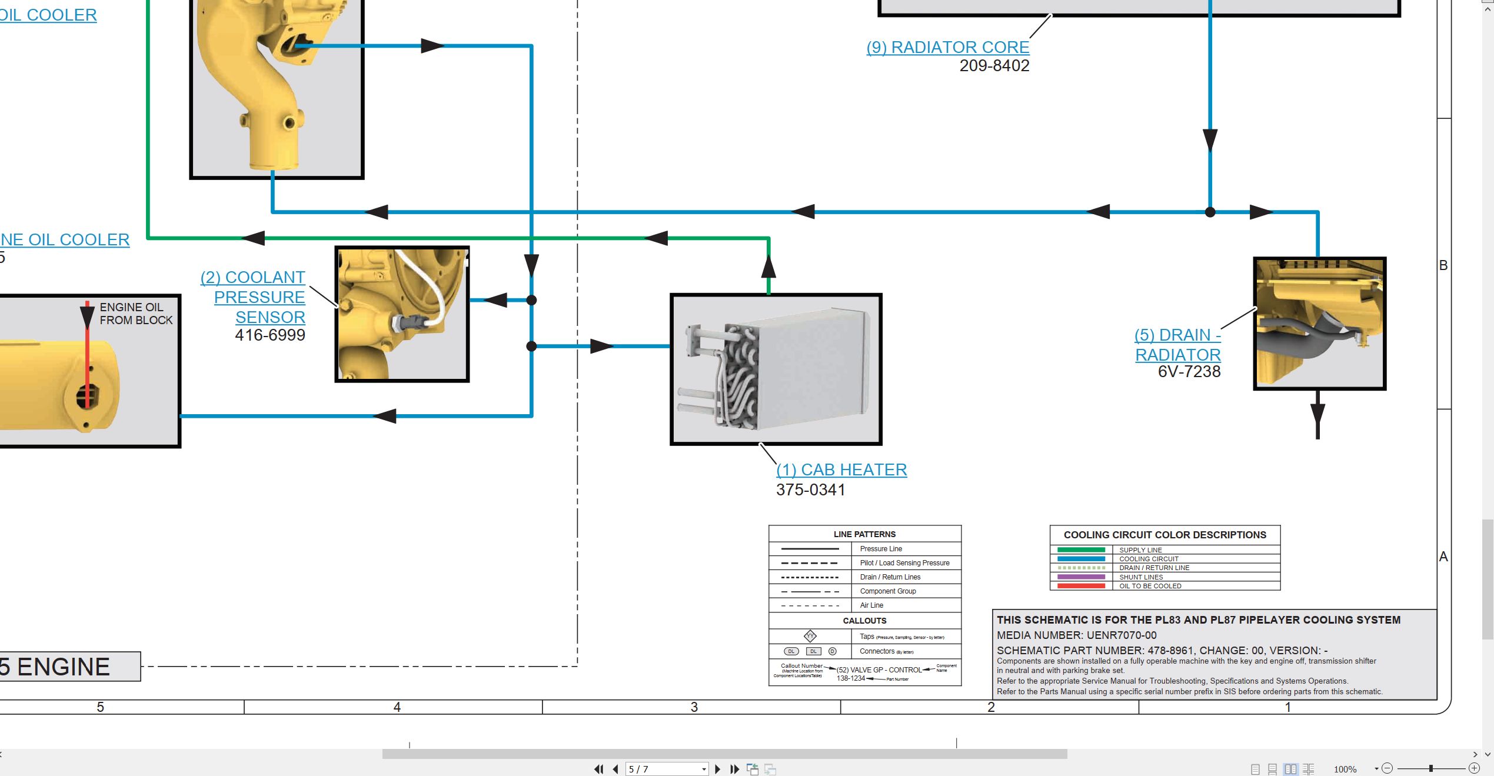Click the previous view icon
The width and height of the screenshot is (1494, 776).
753,769
